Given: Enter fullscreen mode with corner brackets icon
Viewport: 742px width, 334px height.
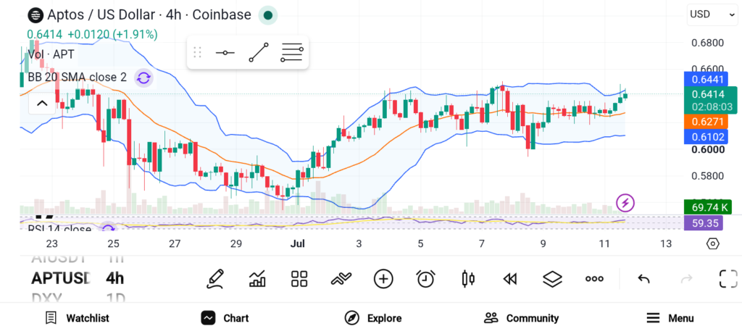Looking at the screenshot, I should (x=728, y=279).
